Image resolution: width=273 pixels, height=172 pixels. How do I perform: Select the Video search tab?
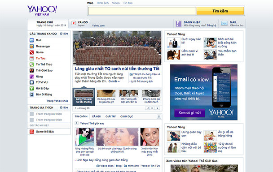[116, 3]
